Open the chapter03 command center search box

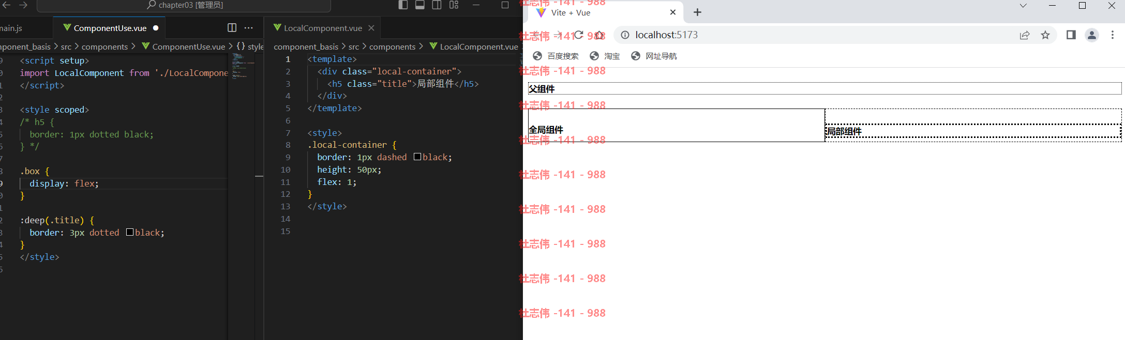[x=184, y=5]
